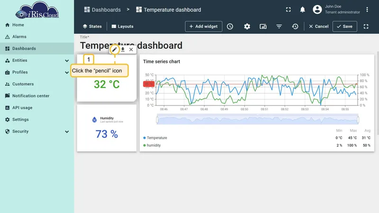The height and width of the screenshot is (213, 379).
Task: Toggle Temperature series in legend
Action: pyautogui.click(x=155, y=138)
